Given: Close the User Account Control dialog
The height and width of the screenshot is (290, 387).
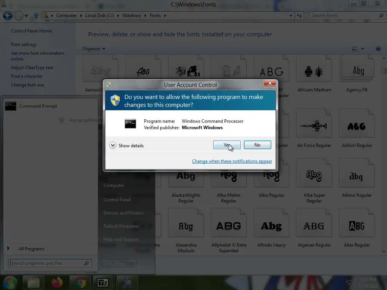Looking at the screenshot, I should (270, 83).
